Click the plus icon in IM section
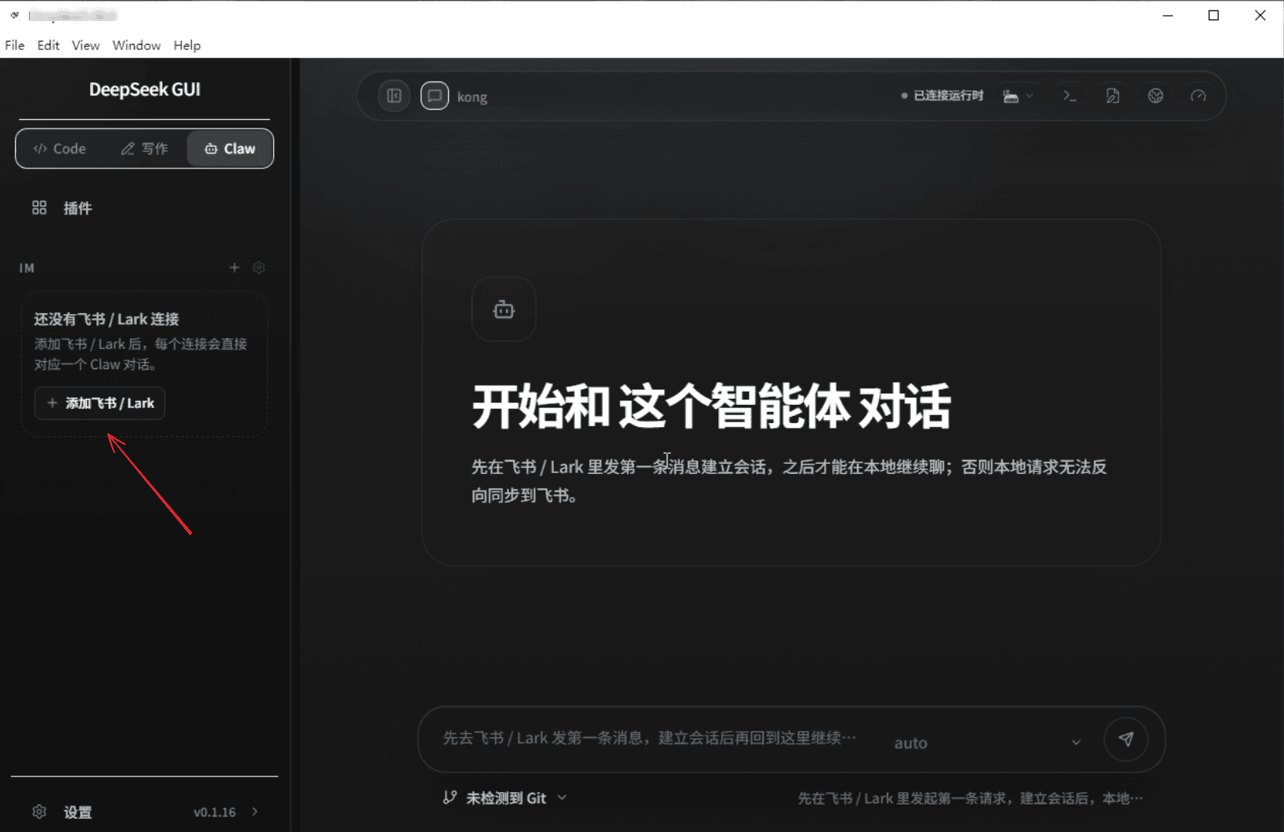 (x=234, y=267)
